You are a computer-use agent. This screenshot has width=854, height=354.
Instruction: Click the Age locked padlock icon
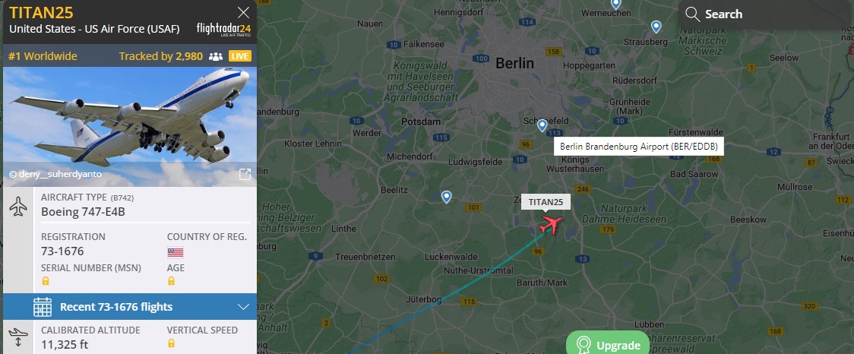pos(171,281)
